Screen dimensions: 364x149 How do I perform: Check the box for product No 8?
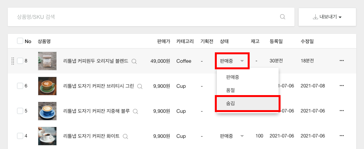coord(20,61)
